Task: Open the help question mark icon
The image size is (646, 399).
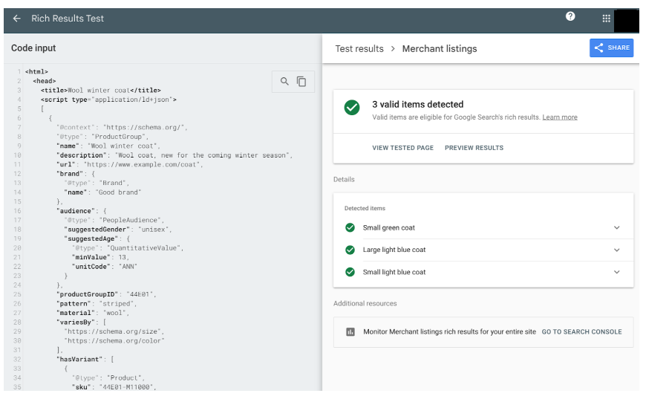Action: coord(570,16)
